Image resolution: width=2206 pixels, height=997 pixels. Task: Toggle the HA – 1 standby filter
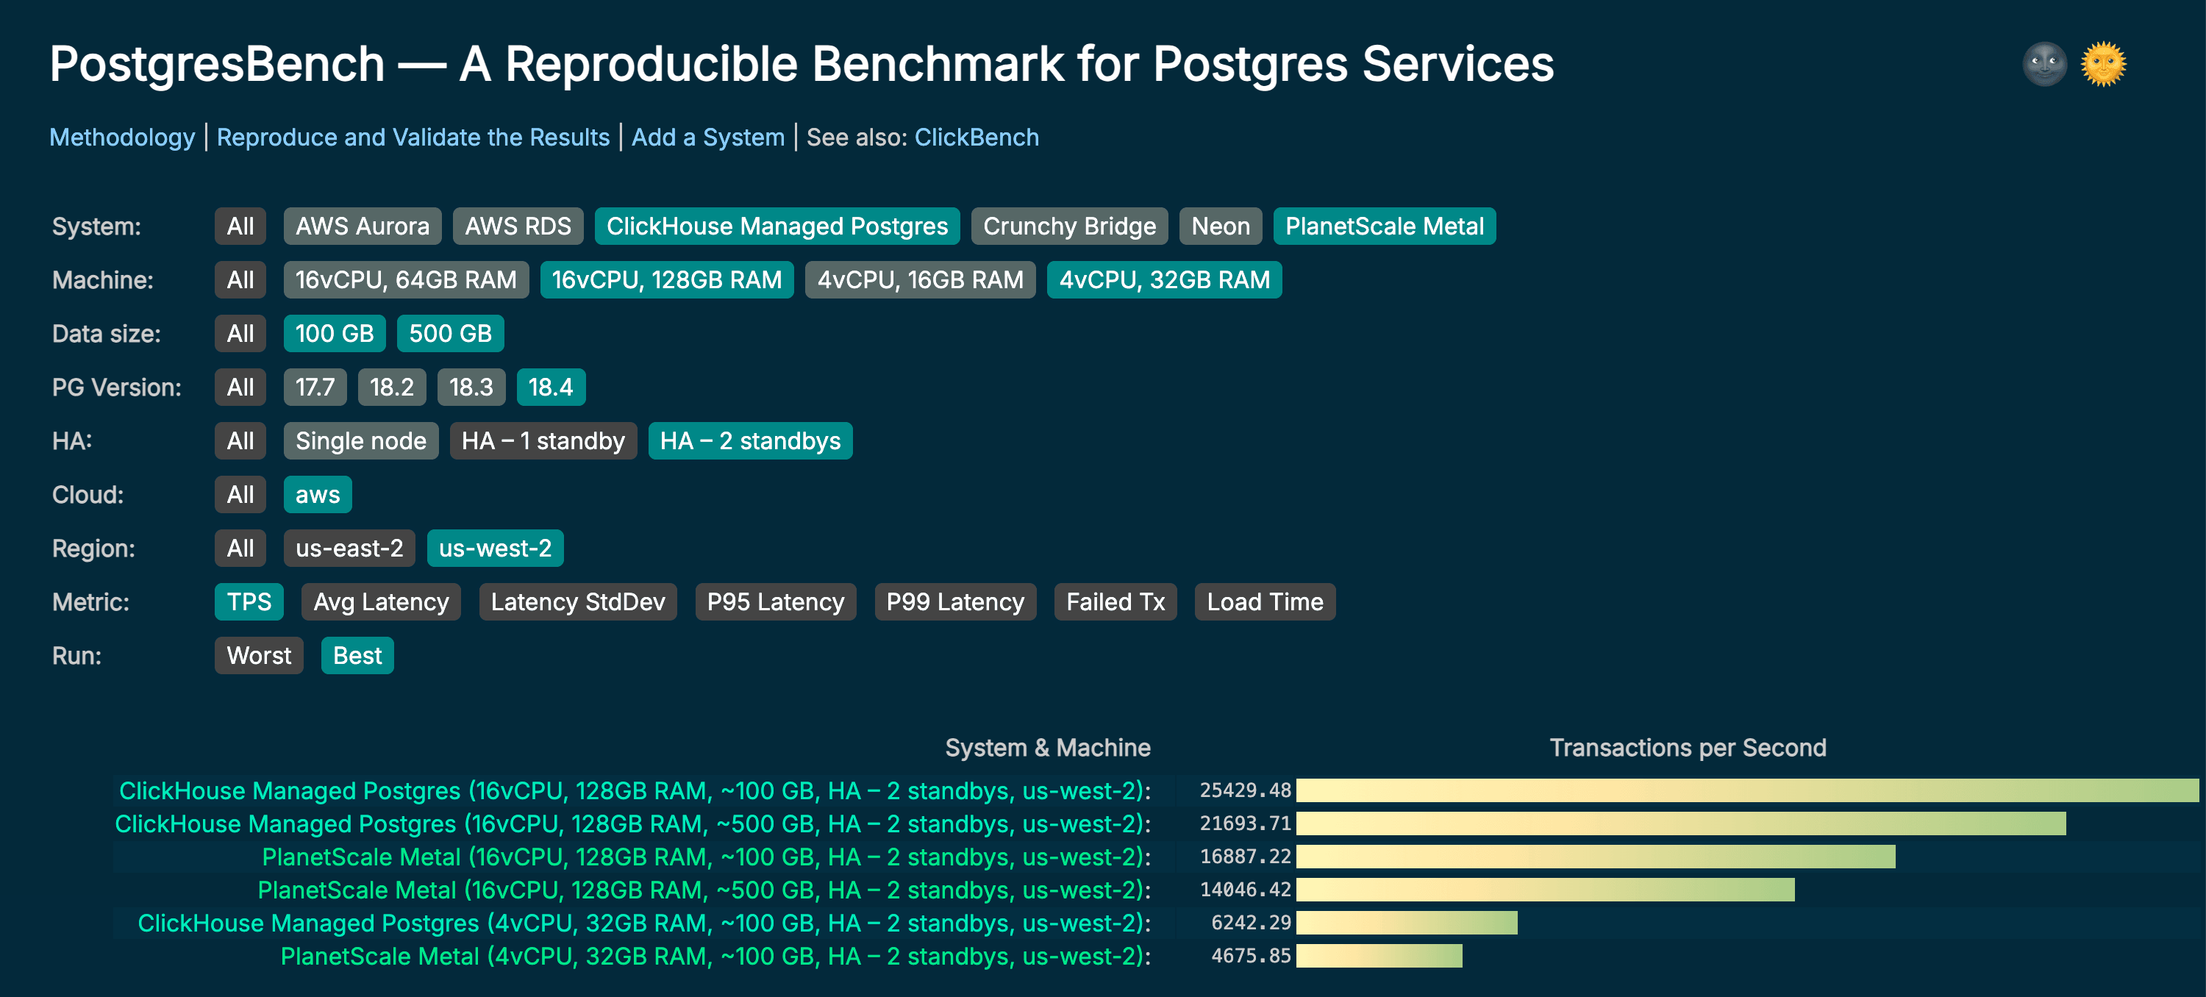[x=543, y=441]
